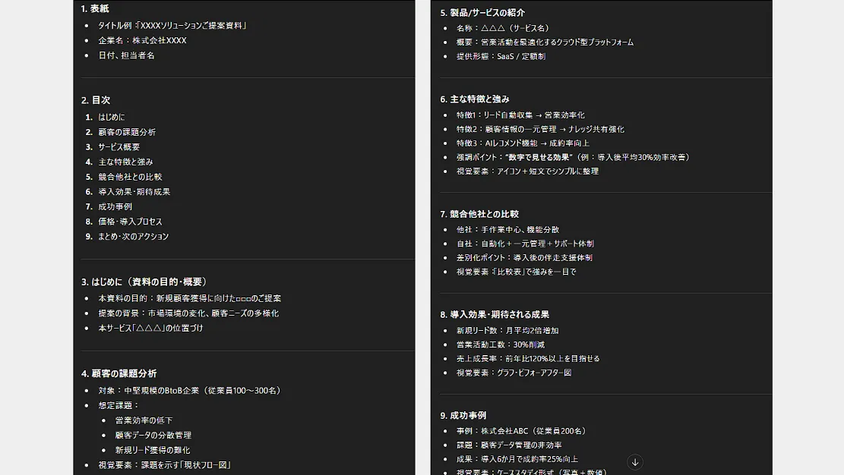Click the '7. 競合他社との比較' heading
The height and width of the screenshot is (475, 844).
pyautogui.click(x=479, y=214)
